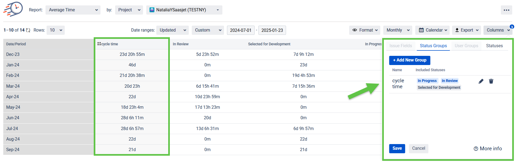Open the Calendar dropdown
Viewport: 516px width, 167px height.
click(x=432, y=30)
